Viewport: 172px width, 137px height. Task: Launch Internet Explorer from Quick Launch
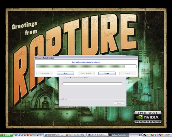(16, 135)
